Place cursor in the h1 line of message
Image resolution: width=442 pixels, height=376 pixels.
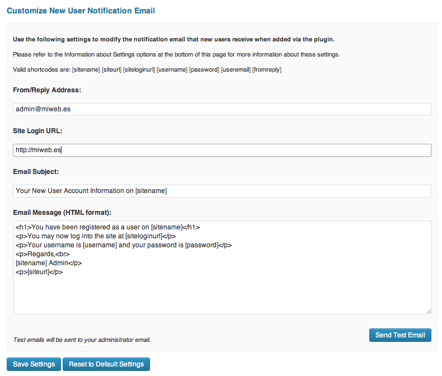(107, 227)
